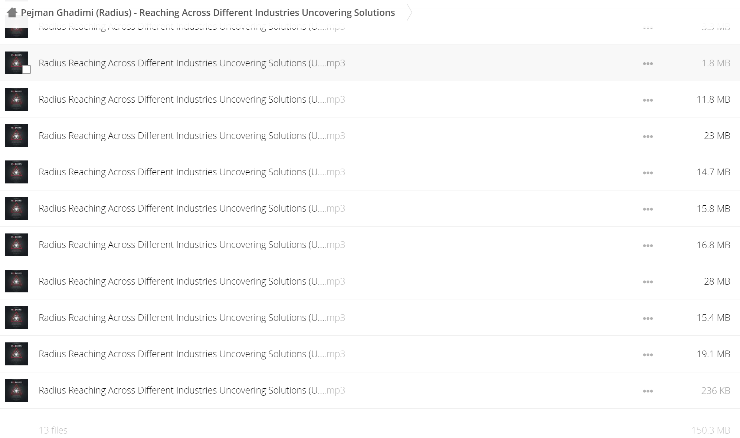Select the Pejman Ghadimi (Radius) breadcrumb folder
Image resolution: width=740 pixels, height=438 pixels.
pyautogui.click(x=208, y=13)
